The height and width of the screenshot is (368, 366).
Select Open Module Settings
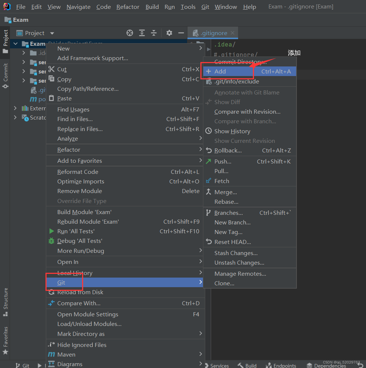click(x=126, y=314)
